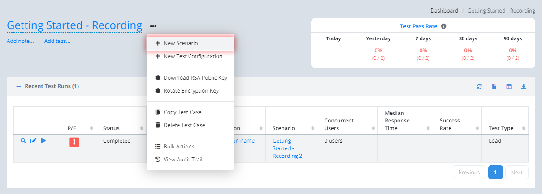Select Copy Test Case
Image resolution: width=542 pixels, height=194 pixels.
click(190, 112)
